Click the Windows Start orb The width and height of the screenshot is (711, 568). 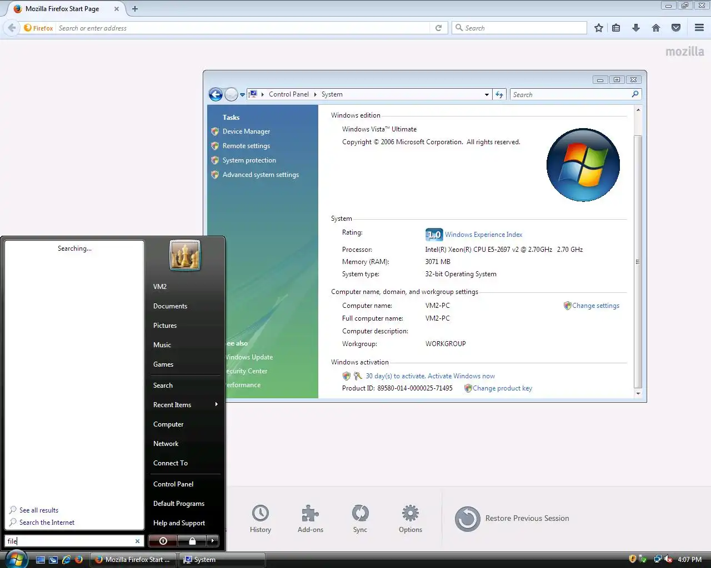coord(16,559)
